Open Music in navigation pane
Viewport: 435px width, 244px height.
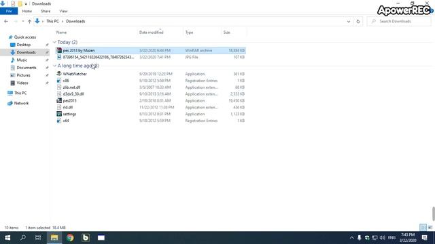[22, 60]
